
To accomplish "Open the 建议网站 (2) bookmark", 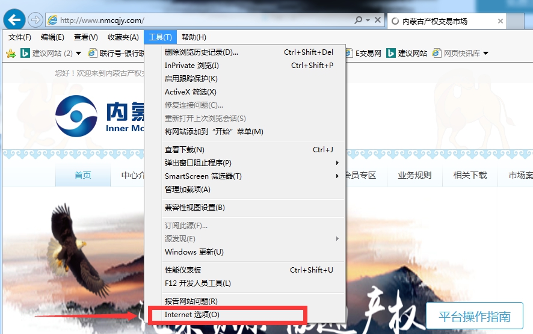I will (x=47, y=54).
